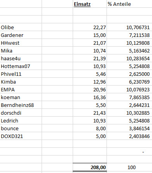Viewport: 152px width, 173px height.
Task: Select the Einsatz header cell
Action: click(x=90, y=4)
